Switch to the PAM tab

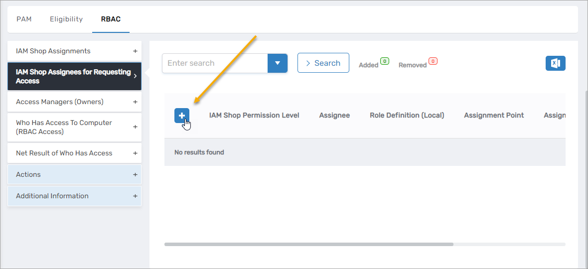pos(24,19)
